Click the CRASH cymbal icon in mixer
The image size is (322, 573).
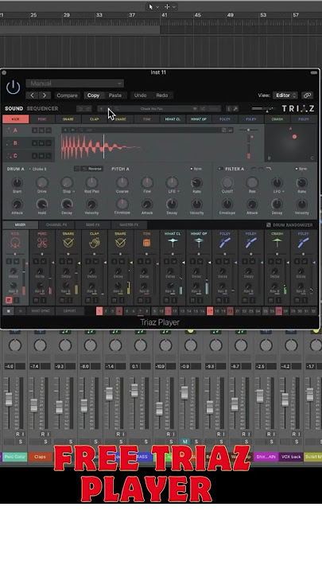(x=277, y=243)
